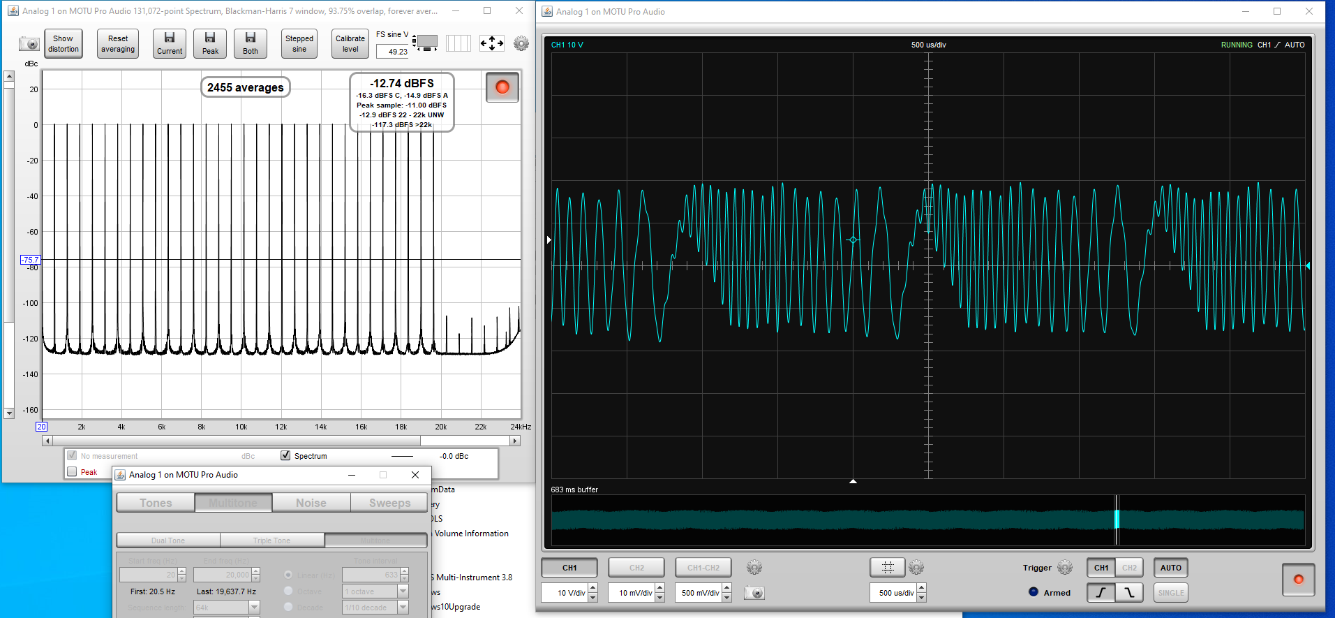The height and width of the screenshot is (618, 1335).
Task: Open Trigger settings gear icon
Action: click(1065, 568)
